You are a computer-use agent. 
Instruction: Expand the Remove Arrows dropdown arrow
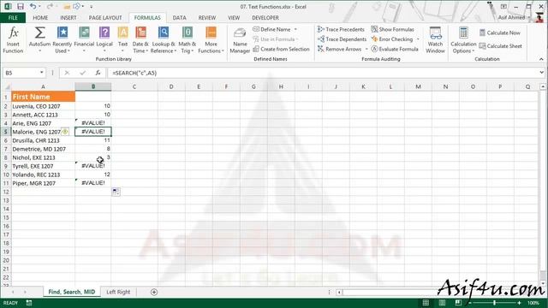366,50
